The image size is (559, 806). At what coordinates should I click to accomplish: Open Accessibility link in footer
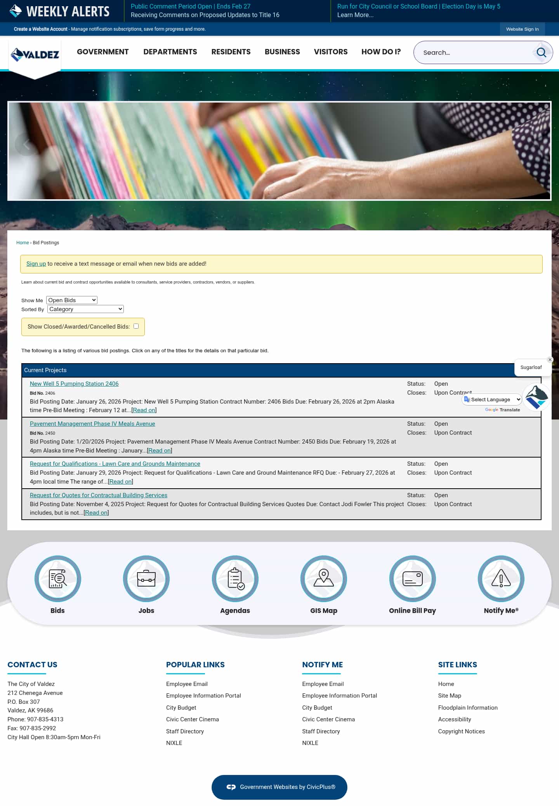tap(455, 719)
